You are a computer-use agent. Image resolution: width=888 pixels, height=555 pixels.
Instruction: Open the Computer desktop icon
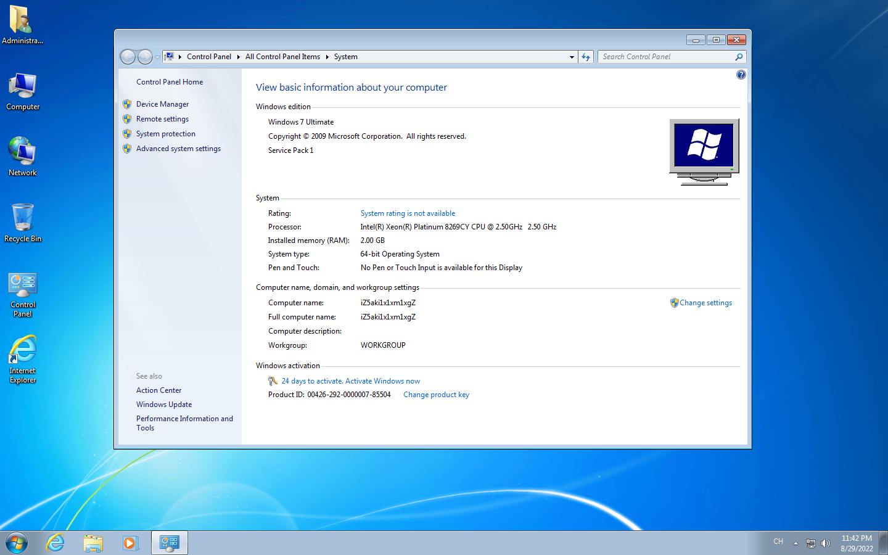pyautogui.click(x=22, y=91)
